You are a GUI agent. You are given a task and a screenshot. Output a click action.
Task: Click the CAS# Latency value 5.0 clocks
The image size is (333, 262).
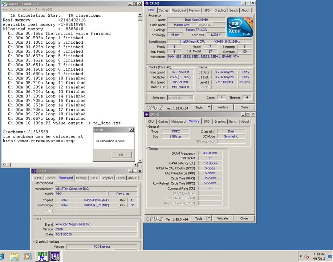click(x=210, y=163)
